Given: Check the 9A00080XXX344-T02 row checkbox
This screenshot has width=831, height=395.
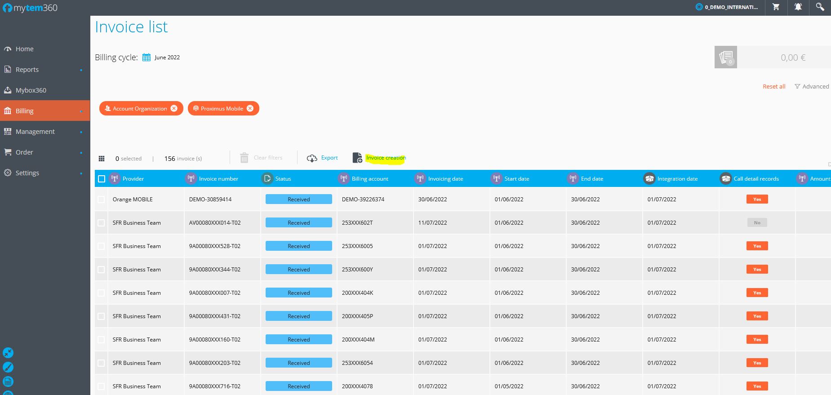Looking at the screenshot, I should (x=101, y=270).
